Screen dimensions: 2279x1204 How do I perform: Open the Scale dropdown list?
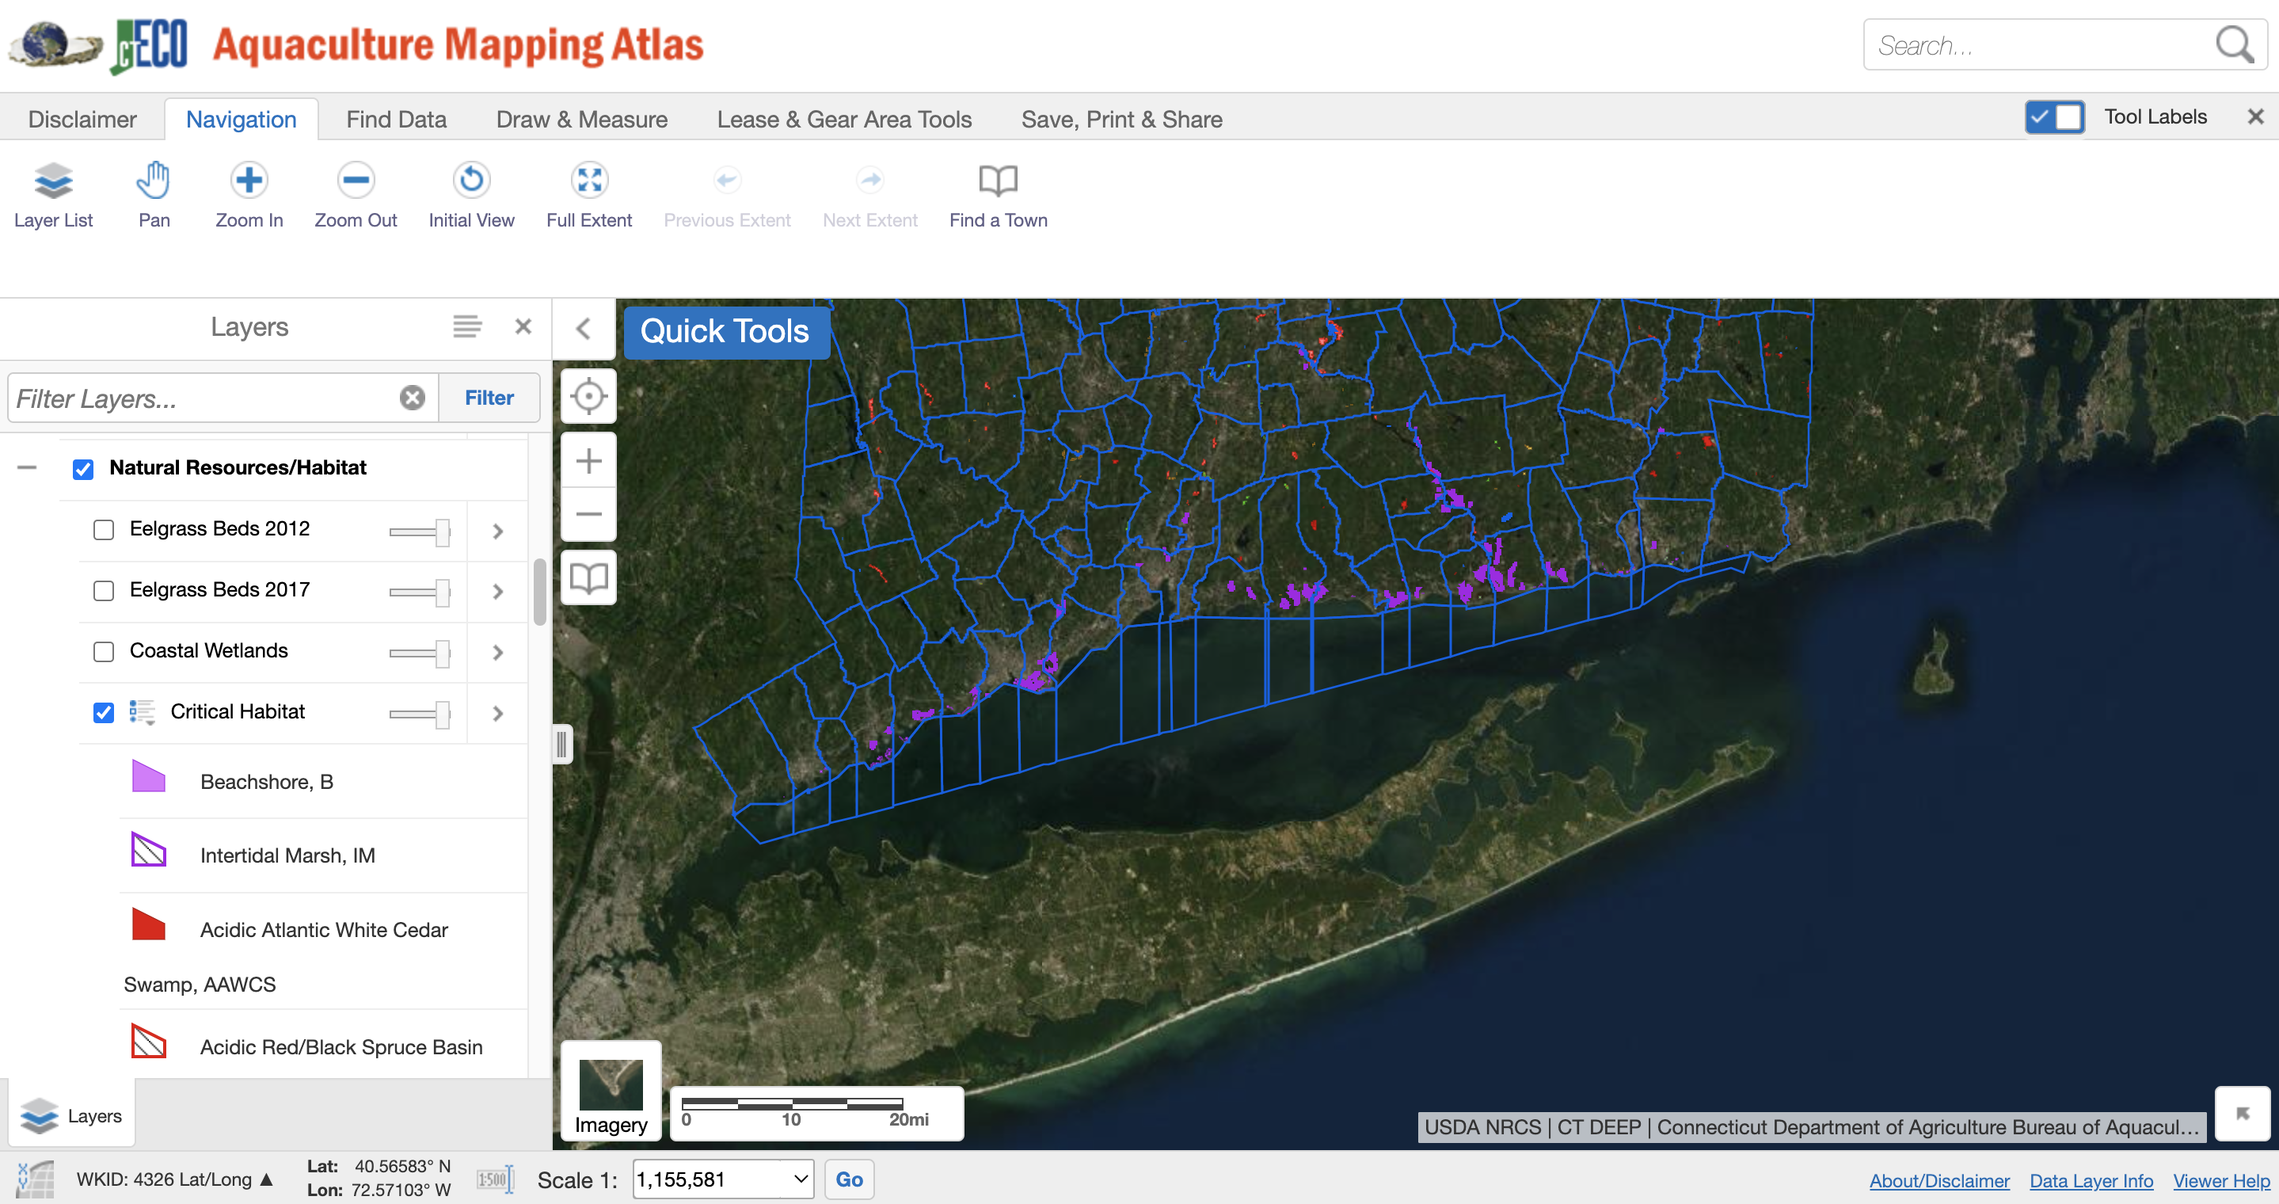pos(799,1179)
